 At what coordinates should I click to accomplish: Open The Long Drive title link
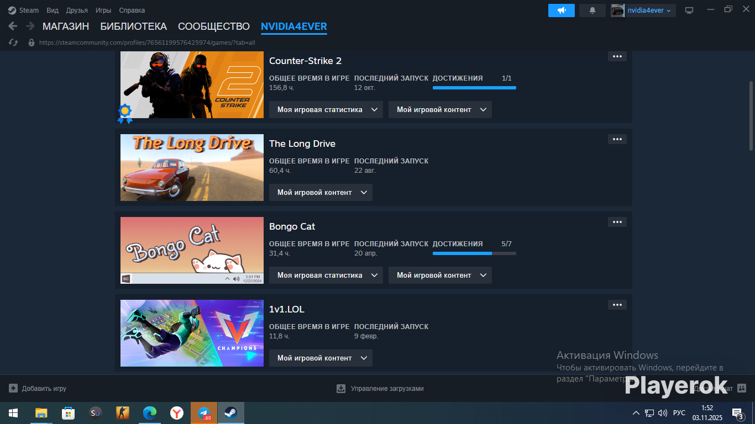302,144
